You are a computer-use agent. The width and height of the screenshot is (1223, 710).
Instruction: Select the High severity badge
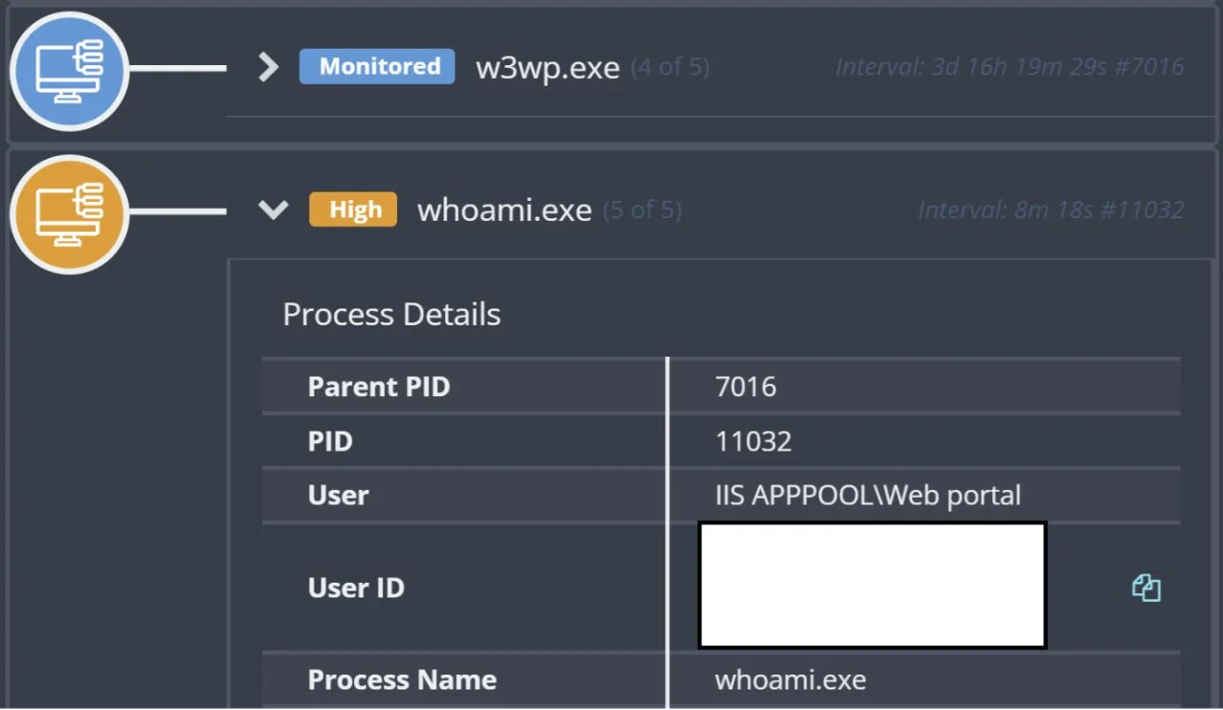(352, 209)
